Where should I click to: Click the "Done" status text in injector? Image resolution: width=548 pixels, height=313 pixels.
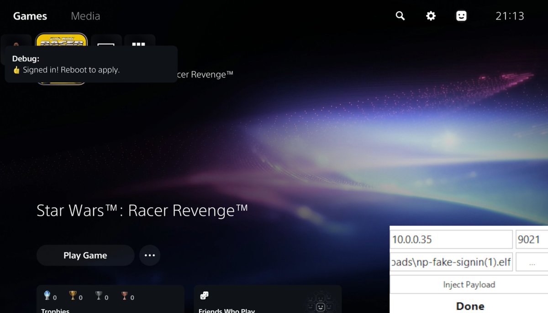[470, 306]
